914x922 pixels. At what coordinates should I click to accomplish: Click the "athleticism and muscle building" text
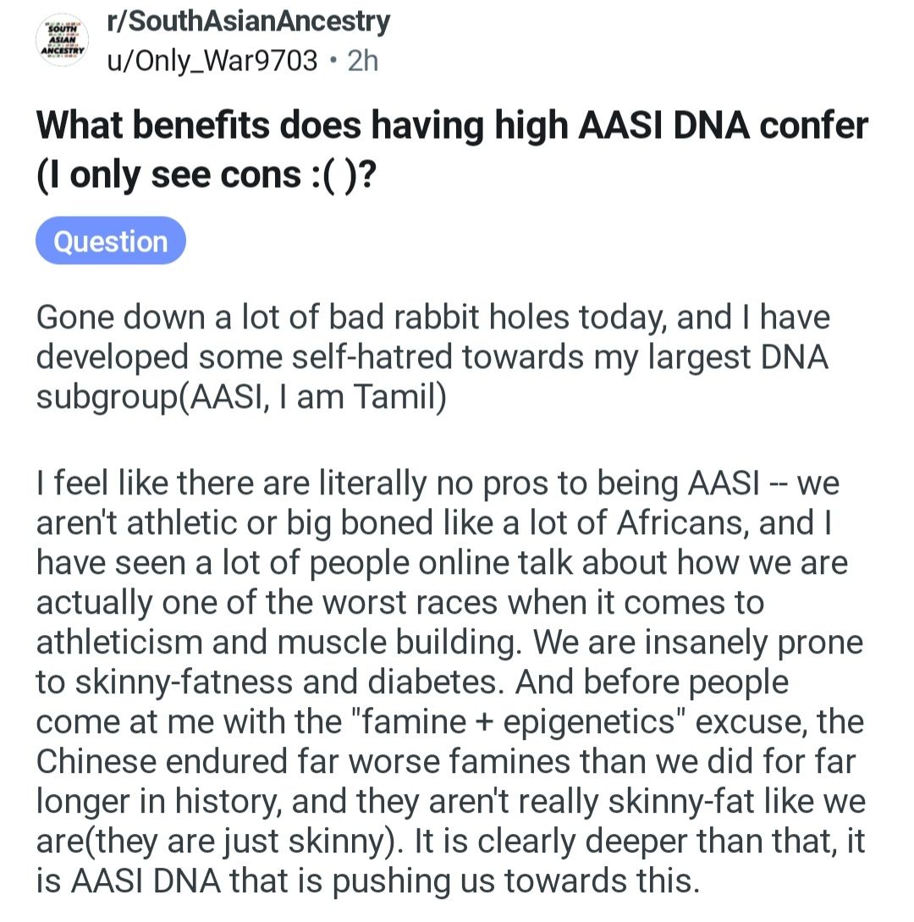[278, 642]
